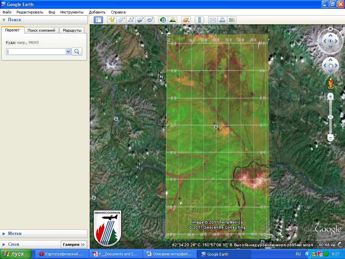Print the current map view
345x259 pixels.
(x=222, y=20)
